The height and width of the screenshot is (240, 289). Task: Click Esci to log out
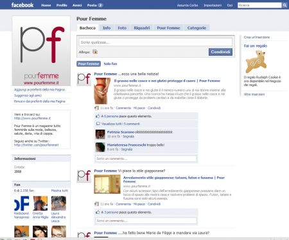coord(230,5)
